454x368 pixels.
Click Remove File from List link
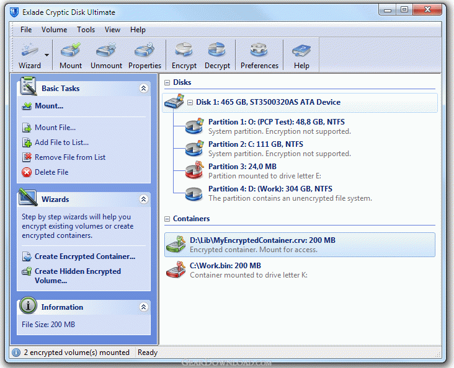(70, 157)
